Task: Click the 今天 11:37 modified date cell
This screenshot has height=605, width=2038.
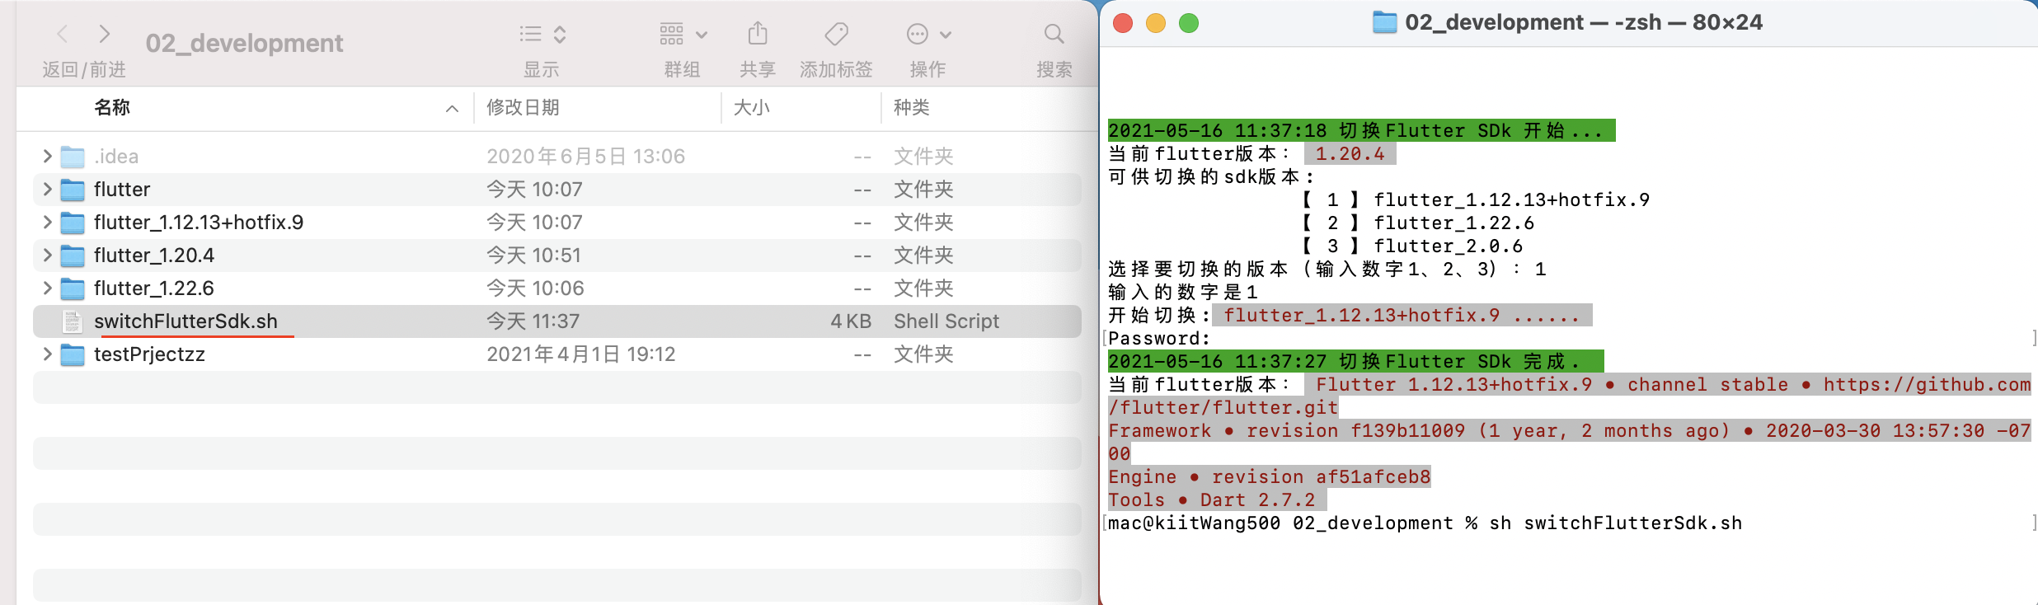Action: coord(533,321)
